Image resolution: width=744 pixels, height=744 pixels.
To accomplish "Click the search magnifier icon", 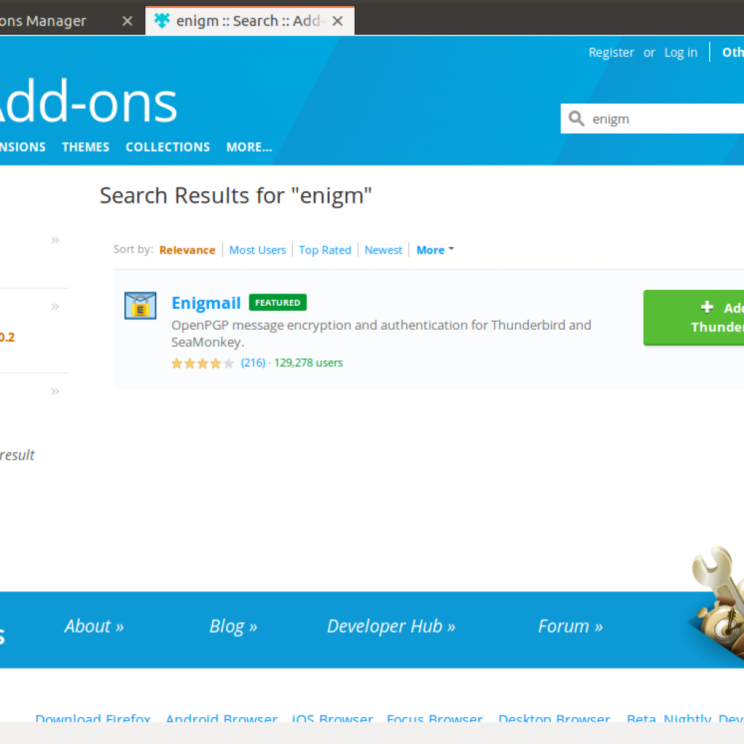I will click(x=577, y=118).
